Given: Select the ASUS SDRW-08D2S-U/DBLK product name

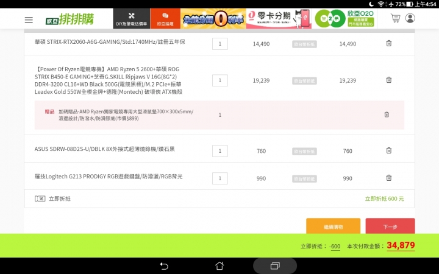Looking at the screenshot, I should 104,149.
